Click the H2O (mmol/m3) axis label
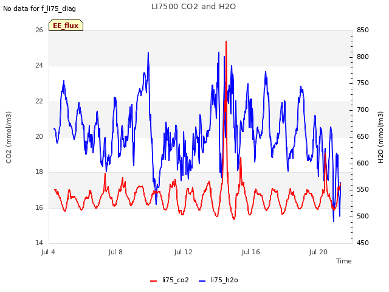The width and height of the screenshot is (389, 292). (380, 137)
